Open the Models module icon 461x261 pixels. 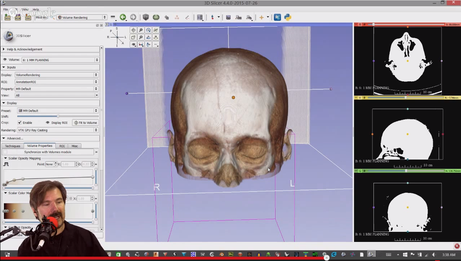point(156,17)
